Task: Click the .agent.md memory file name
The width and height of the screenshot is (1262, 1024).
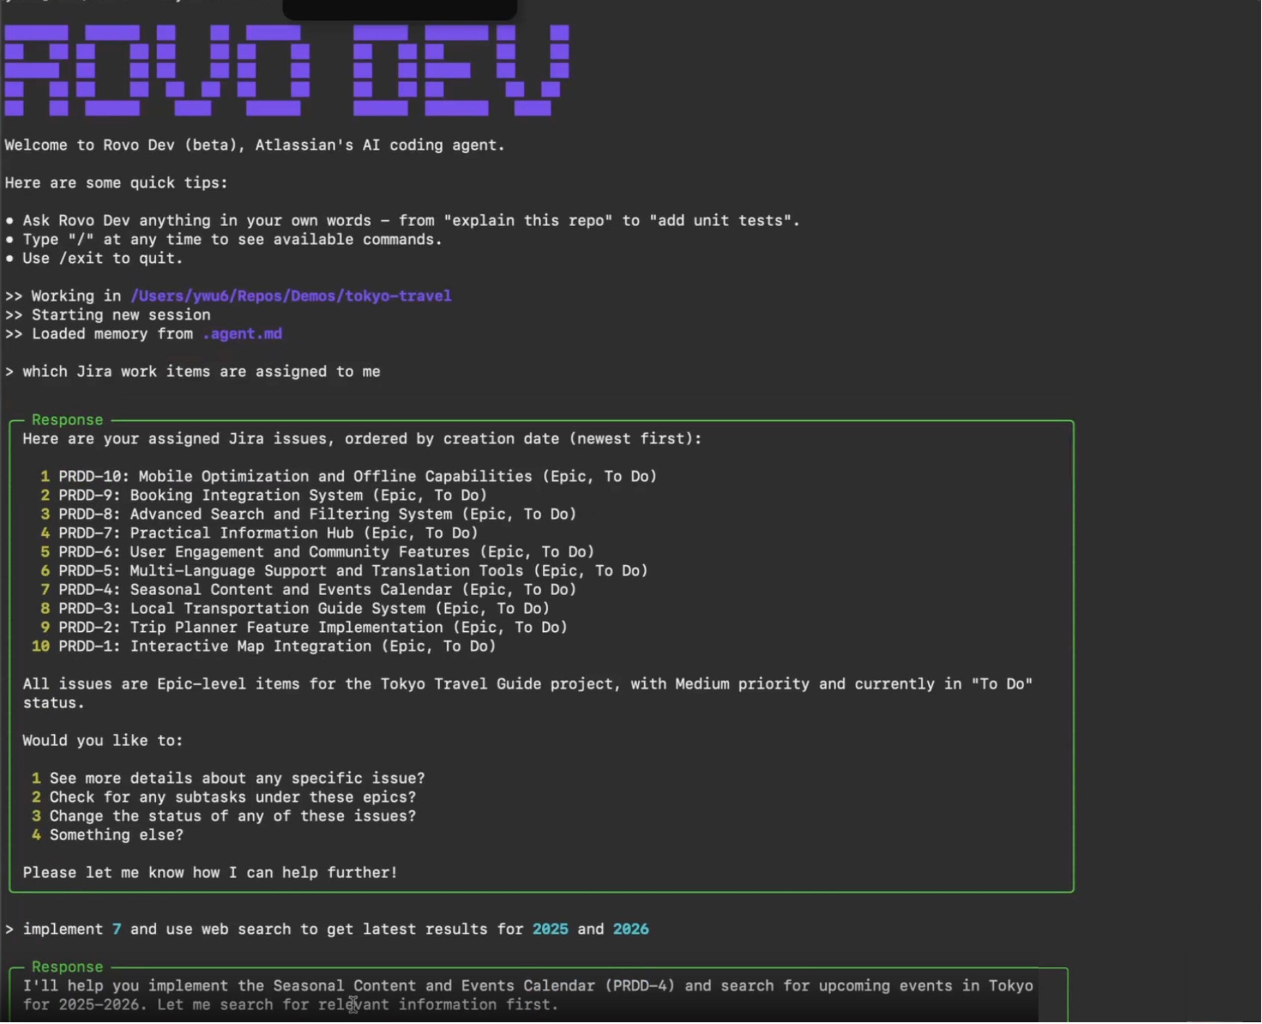Action: pyautogui.click(x=242, y=334)
